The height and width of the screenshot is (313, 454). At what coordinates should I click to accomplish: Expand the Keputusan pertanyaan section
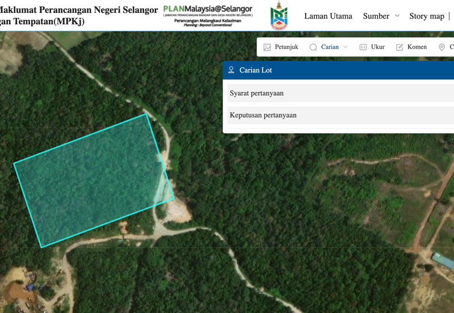click(340, 115)
